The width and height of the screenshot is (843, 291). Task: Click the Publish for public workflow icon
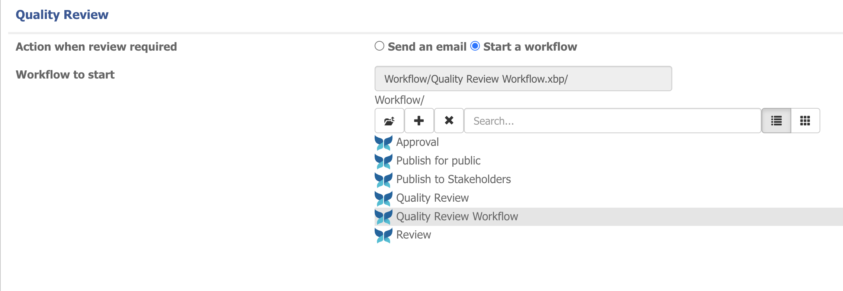pyautogui.click(x=384, y=161)
